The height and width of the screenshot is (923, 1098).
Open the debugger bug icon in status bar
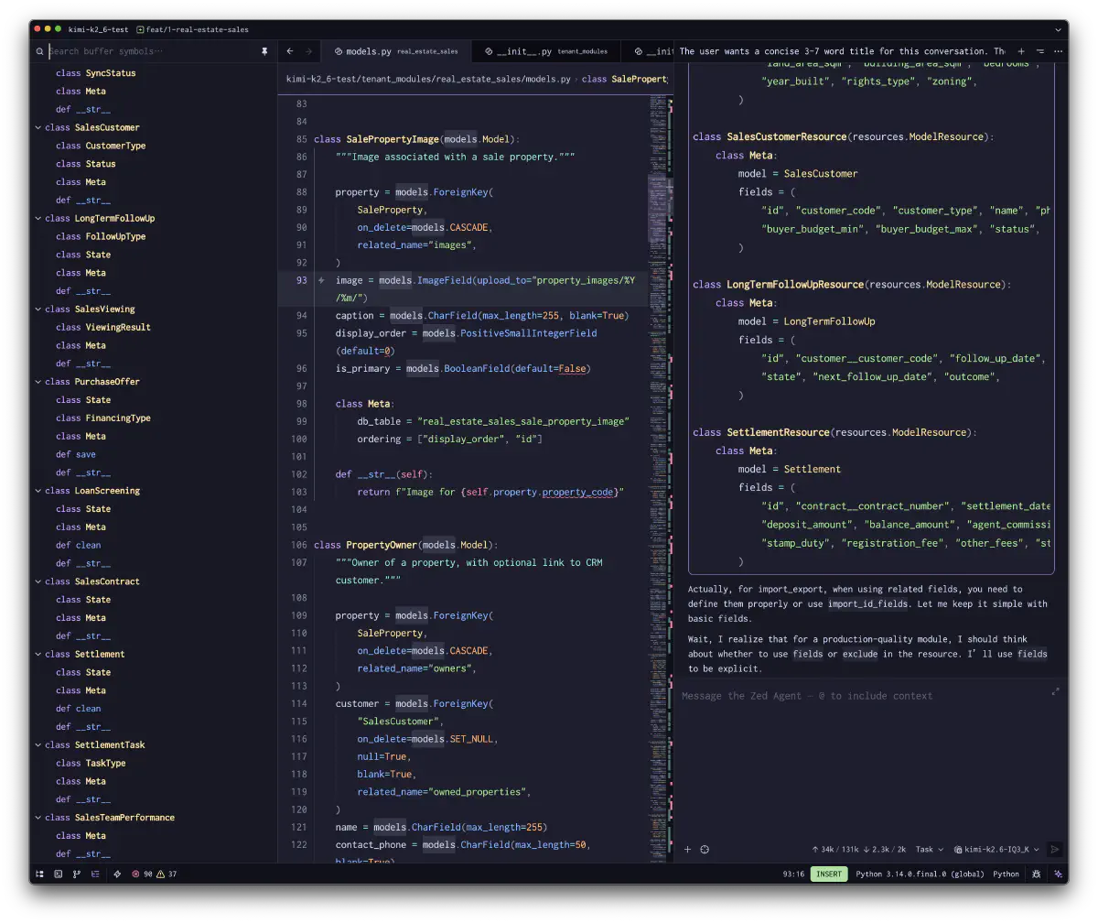coord(1037,874)
